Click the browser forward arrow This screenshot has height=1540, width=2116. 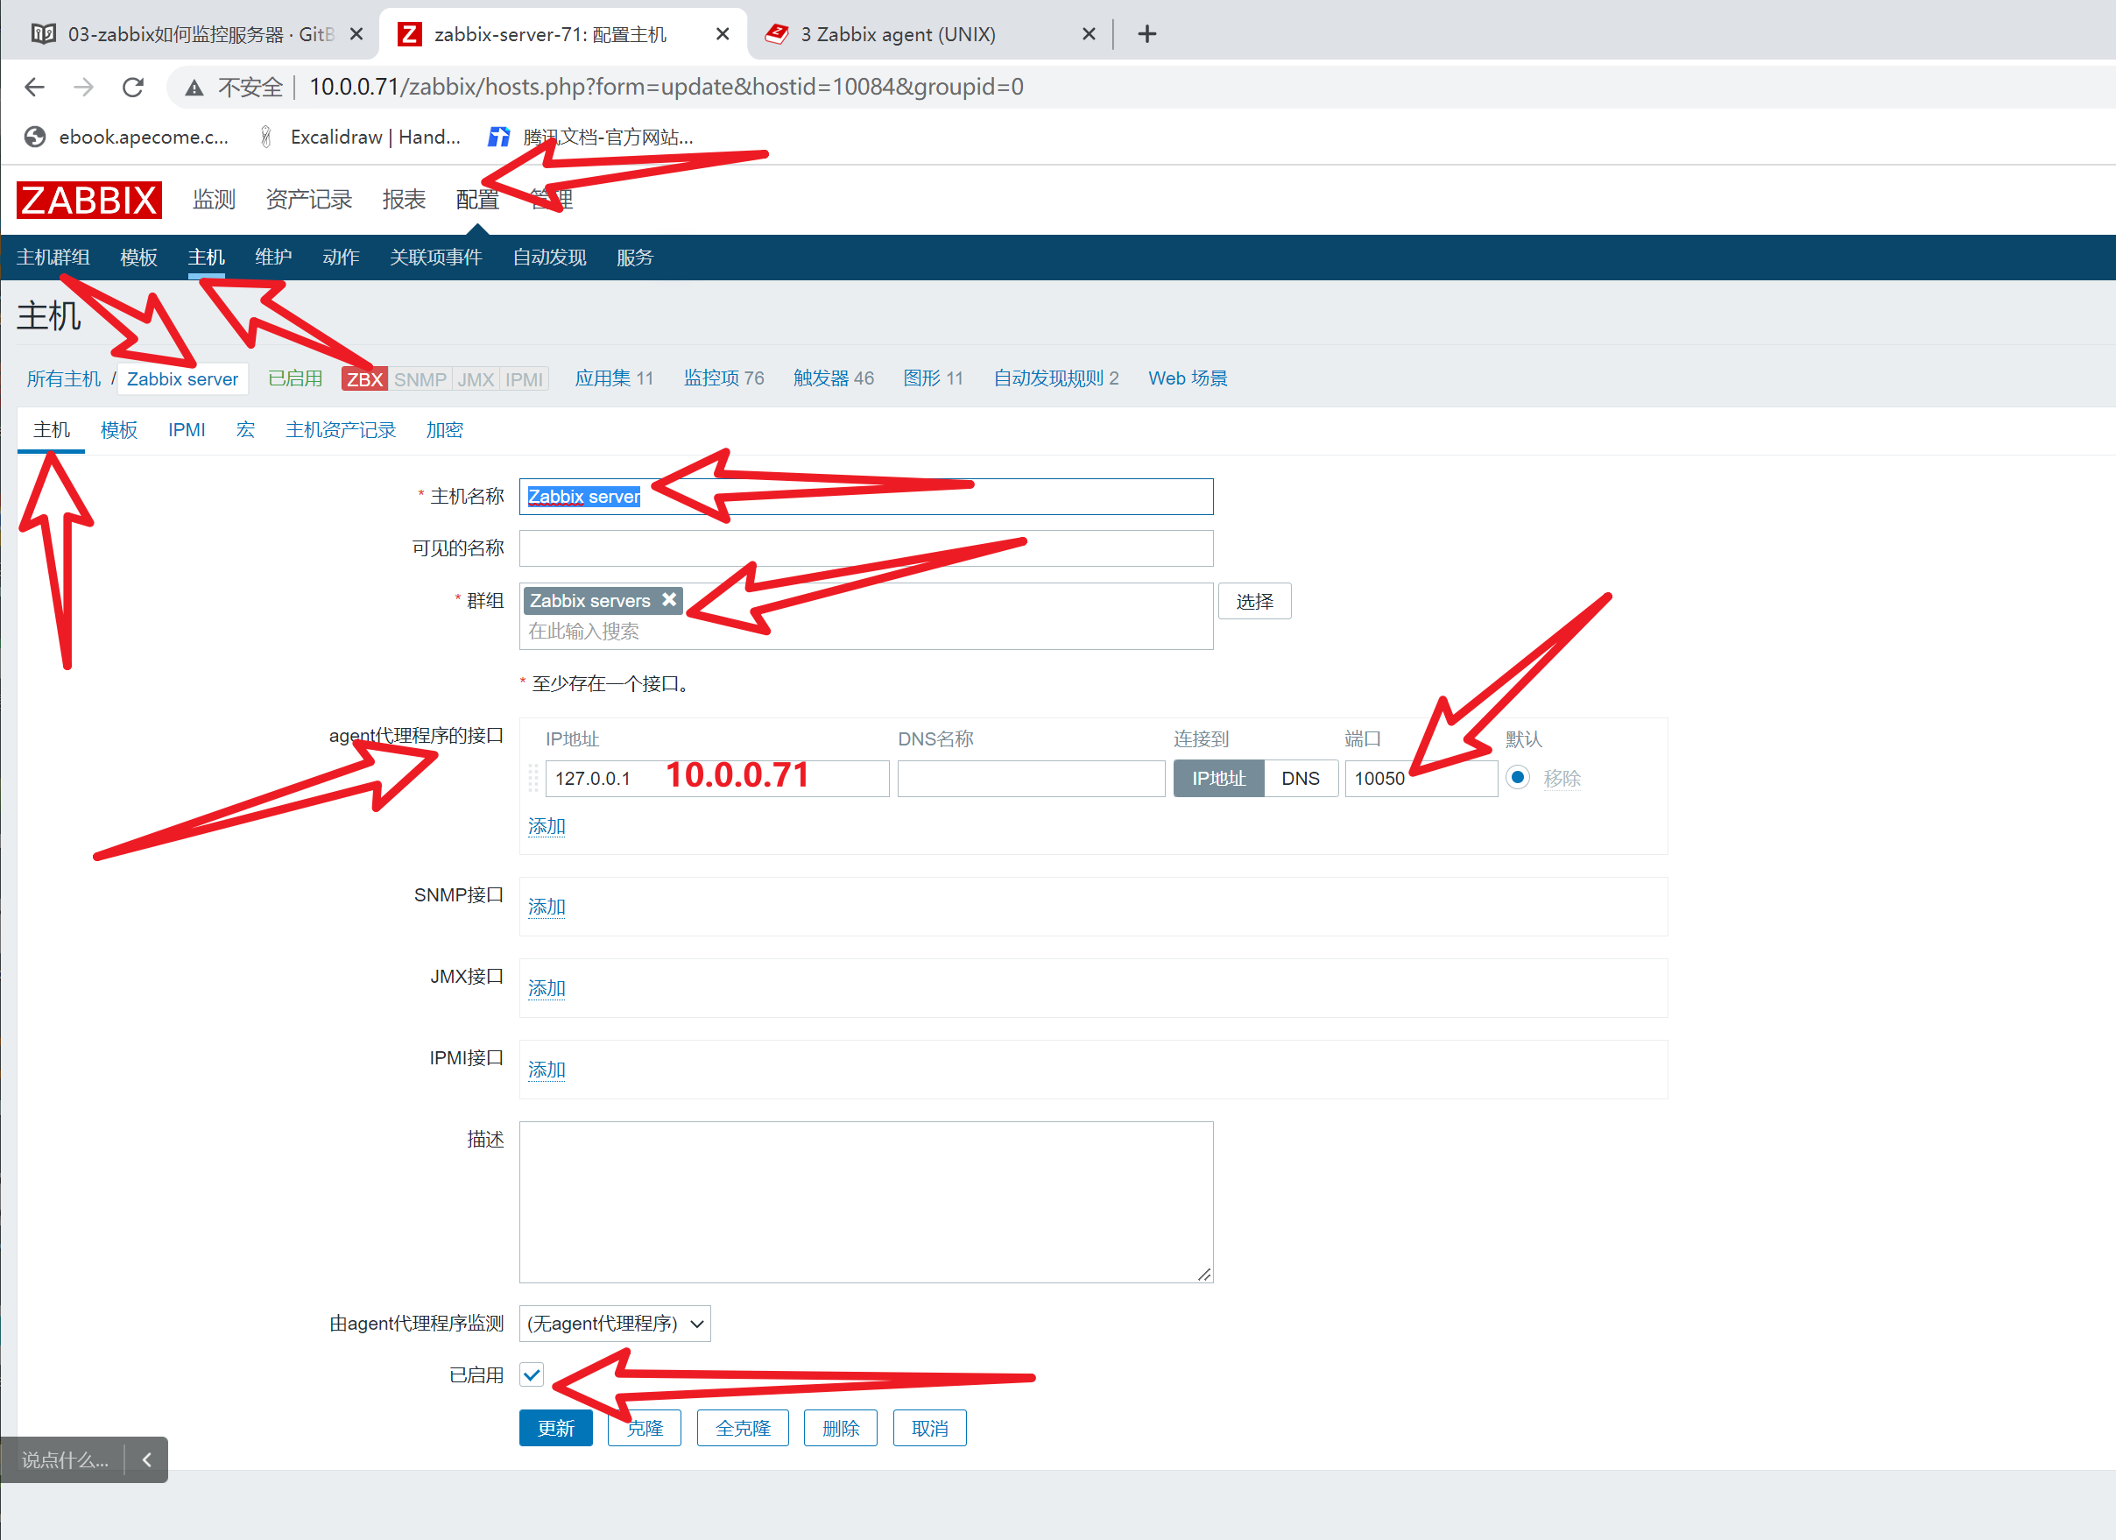tap(84, 87)
